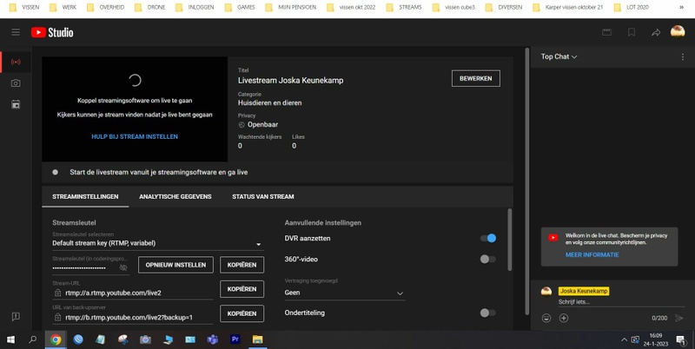Show hidden system tray icons

(624, 339)
